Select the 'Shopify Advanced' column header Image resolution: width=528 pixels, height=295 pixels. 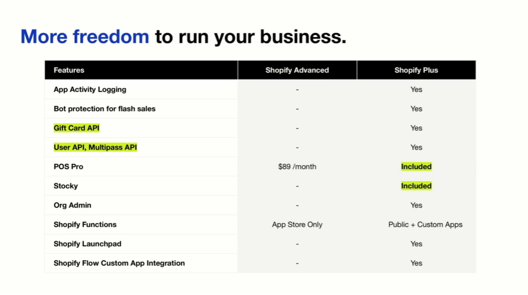[x=297, y=70]
